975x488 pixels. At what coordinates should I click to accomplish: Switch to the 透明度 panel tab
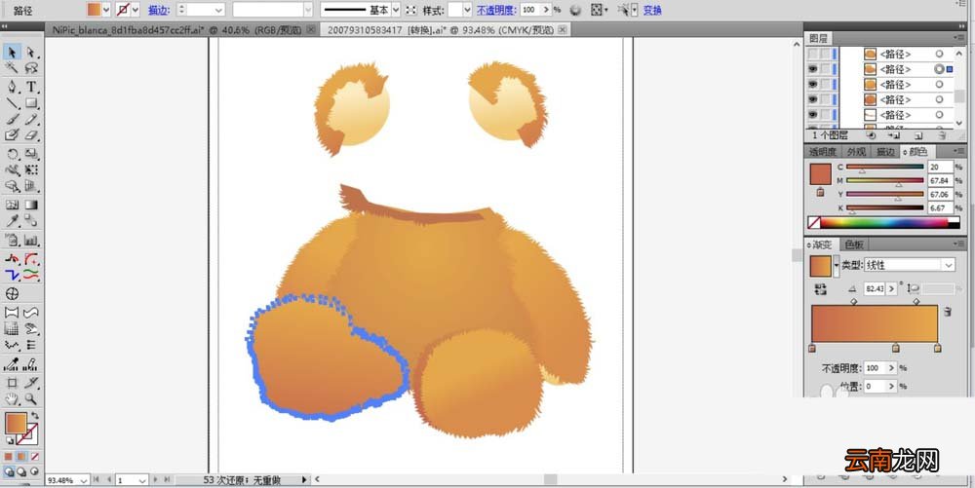822,152
